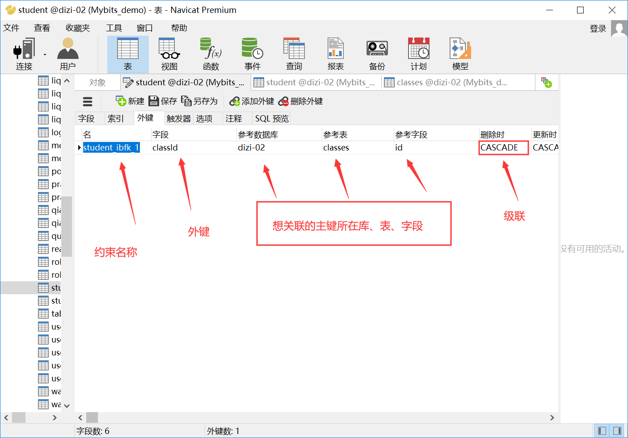
Task: Switch to the SQL 预览 tab
Action: pos(272,118)
